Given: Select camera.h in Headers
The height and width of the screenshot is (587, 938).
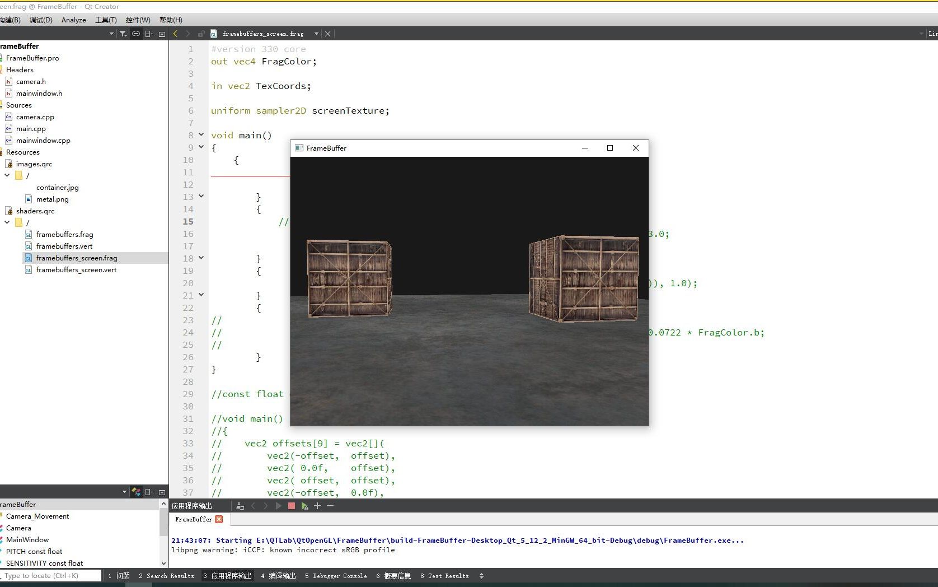Looking at the screenshot, I should pyautogui.click(x=31, y=81).
